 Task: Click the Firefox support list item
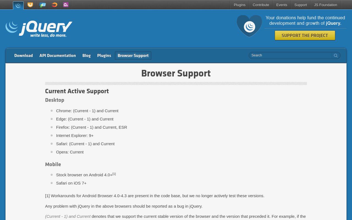tap(92, 127)
